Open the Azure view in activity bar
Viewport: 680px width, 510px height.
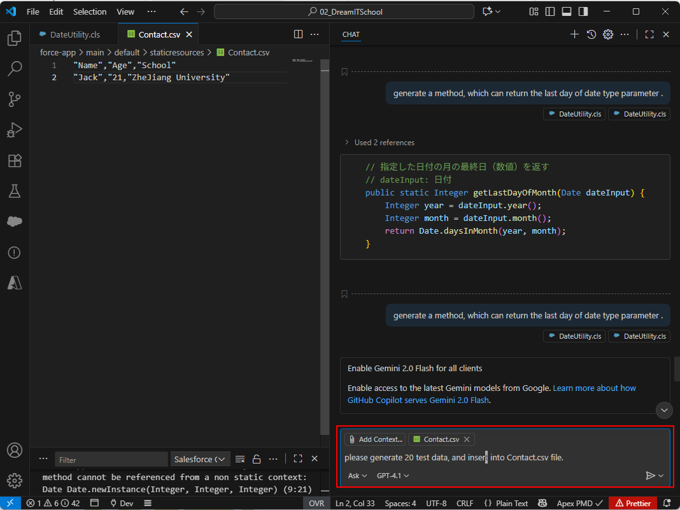14,283
